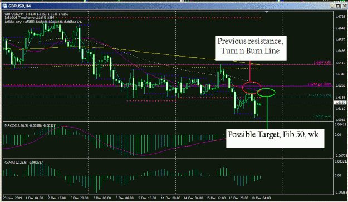Click the GBPUSD,H4 window title text
The height and width of the screenshot is (202, 348).
pos(19,6)
